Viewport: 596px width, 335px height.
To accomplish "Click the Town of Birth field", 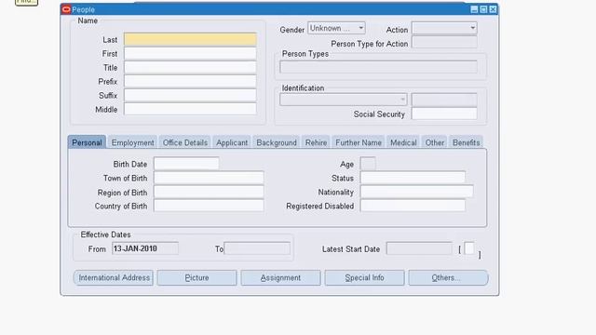I will click(209, 178).
